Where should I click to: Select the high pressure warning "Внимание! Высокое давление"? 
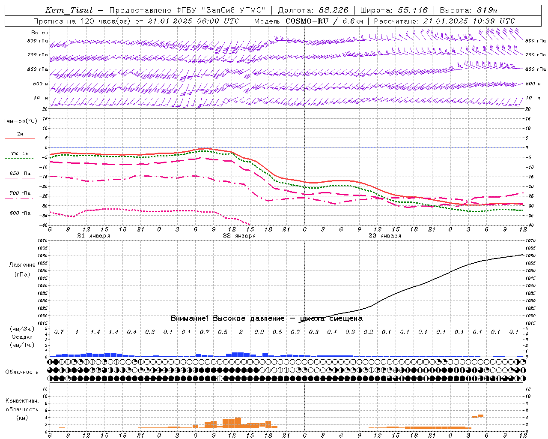(227, 318)
